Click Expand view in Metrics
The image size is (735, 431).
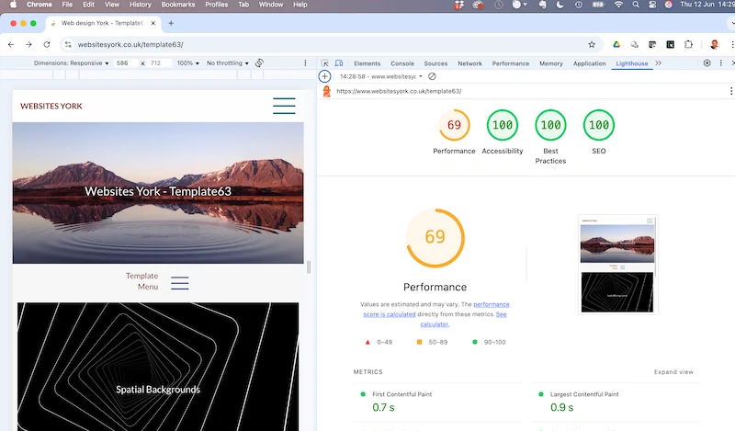[x=673, y=372]
